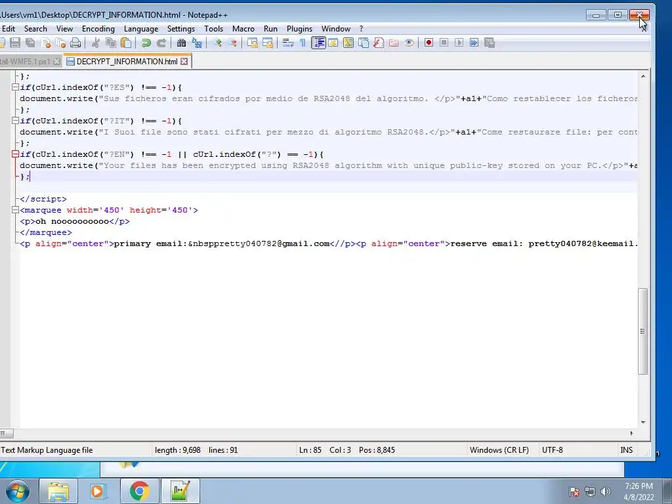672x504 pixels.
Task: Open the Edit menu
Action: click(9, 29)
